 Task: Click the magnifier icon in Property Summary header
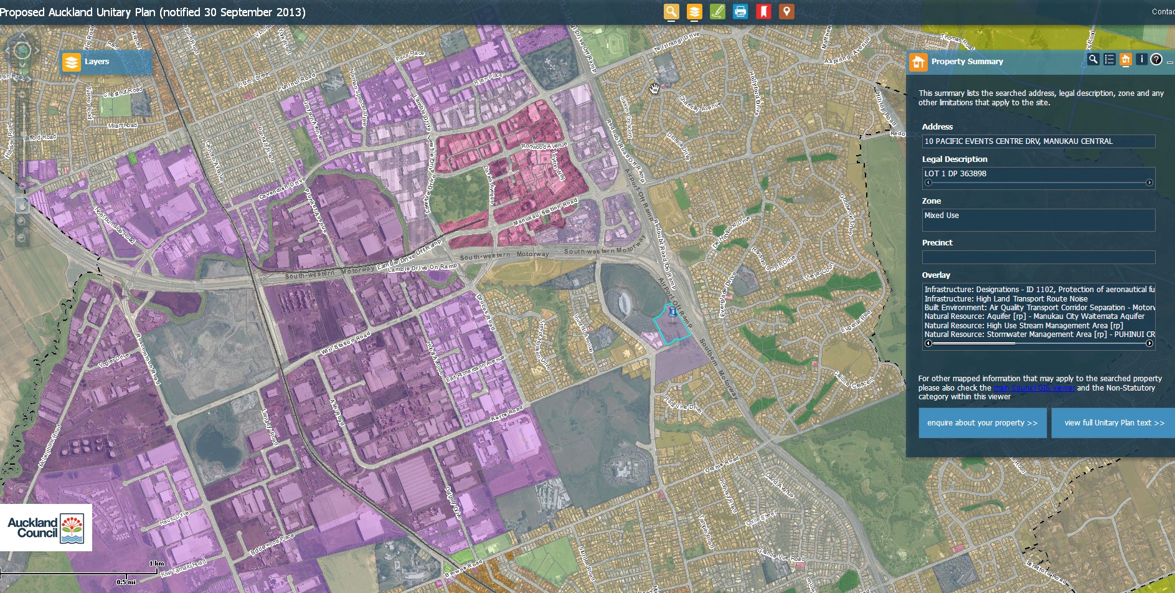(x=1093, y=60)
